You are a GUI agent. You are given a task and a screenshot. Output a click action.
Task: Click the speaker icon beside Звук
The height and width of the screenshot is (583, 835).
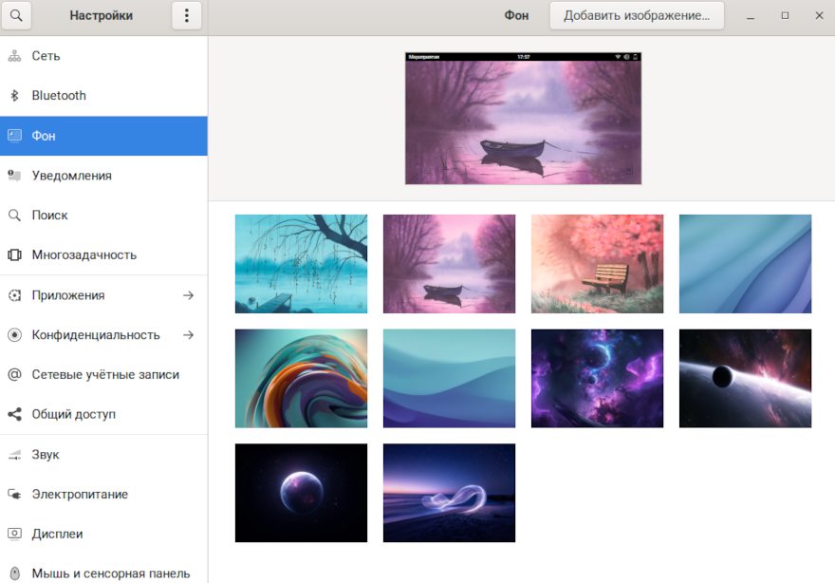point(14,455)
